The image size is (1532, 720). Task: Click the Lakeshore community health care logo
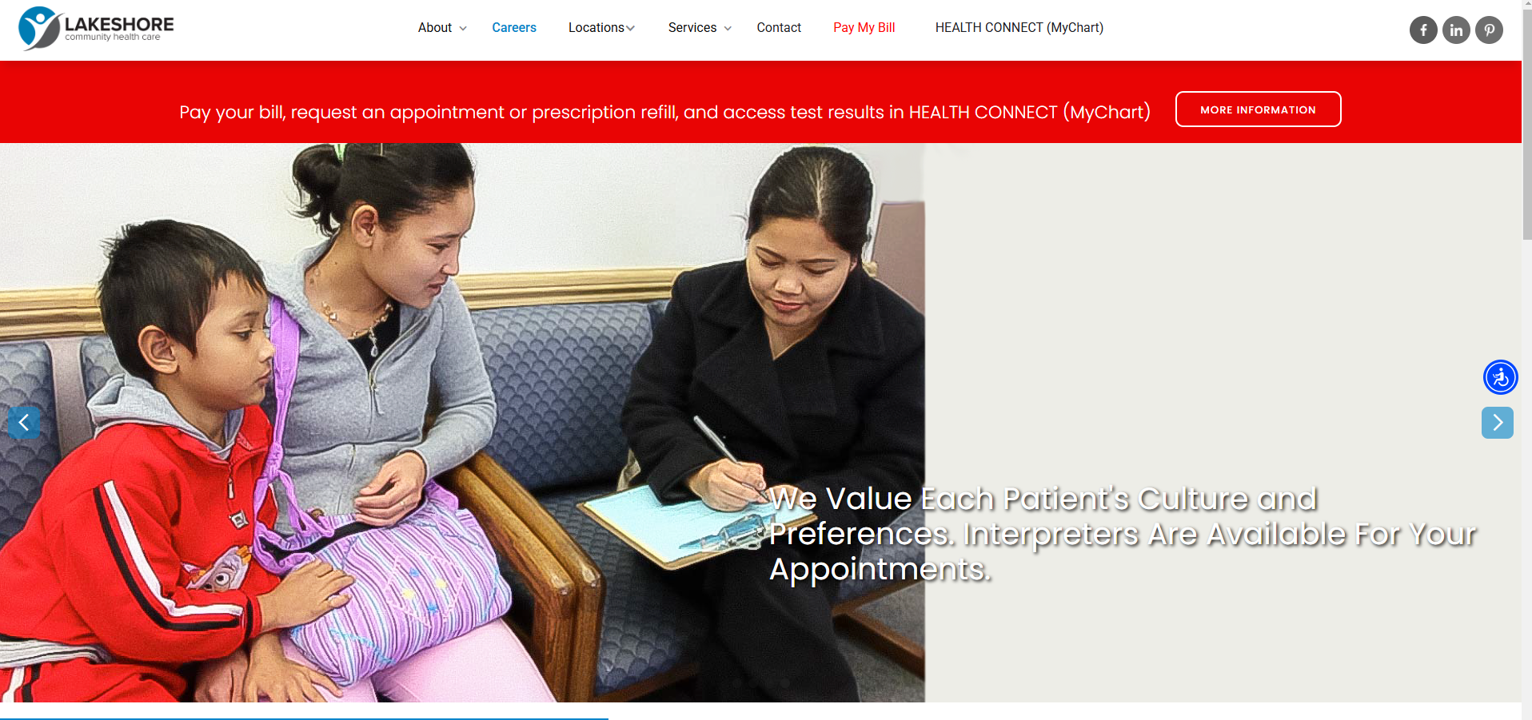click(96, 28)
